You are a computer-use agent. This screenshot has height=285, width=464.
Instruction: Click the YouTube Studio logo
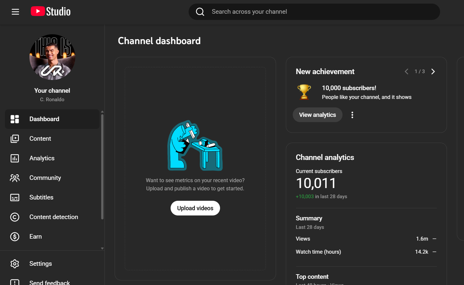pos(51,12)
